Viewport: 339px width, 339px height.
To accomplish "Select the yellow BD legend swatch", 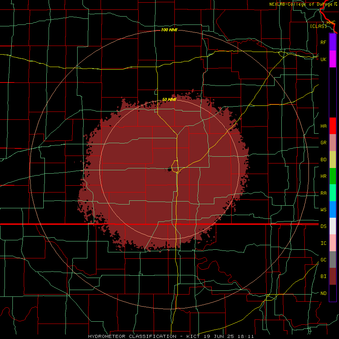I will (x=333, y=160).
